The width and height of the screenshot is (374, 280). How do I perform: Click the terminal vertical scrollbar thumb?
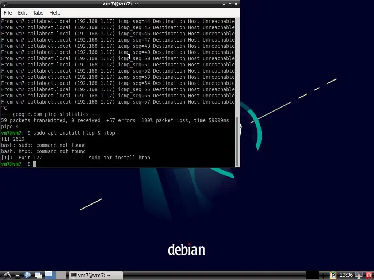(x=237, y=141)
